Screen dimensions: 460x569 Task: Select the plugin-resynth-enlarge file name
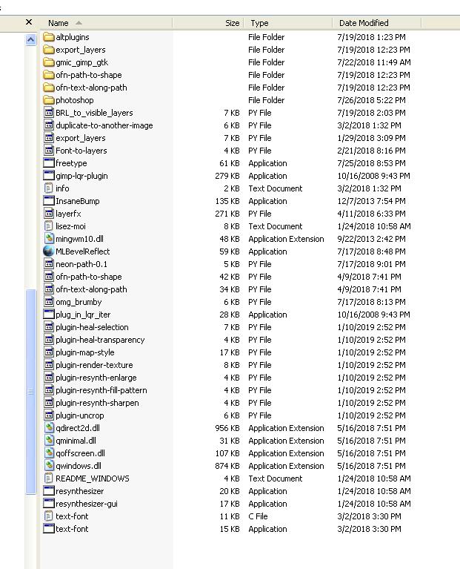[96, 378]
